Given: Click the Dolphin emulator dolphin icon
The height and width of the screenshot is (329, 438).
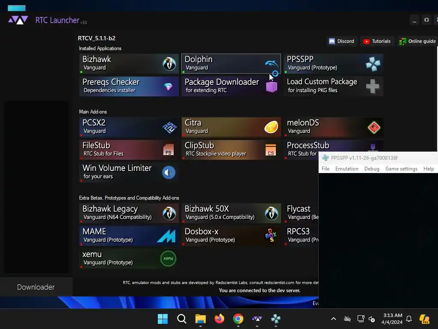Looking at the screenshot, I should [x=271, y=63].
